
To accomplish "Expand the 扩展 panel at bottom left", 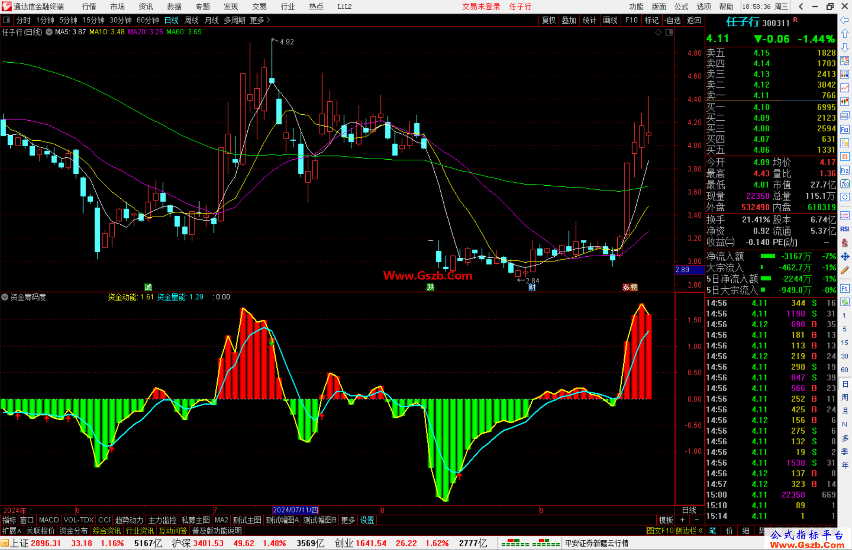I will click(x=12, y=531).
